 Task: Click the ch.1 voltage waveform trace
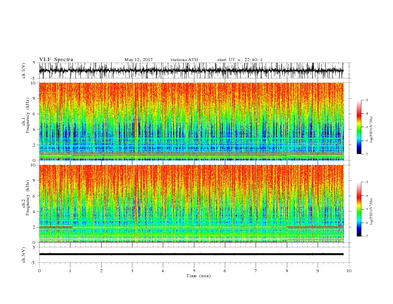click(191, 71)
